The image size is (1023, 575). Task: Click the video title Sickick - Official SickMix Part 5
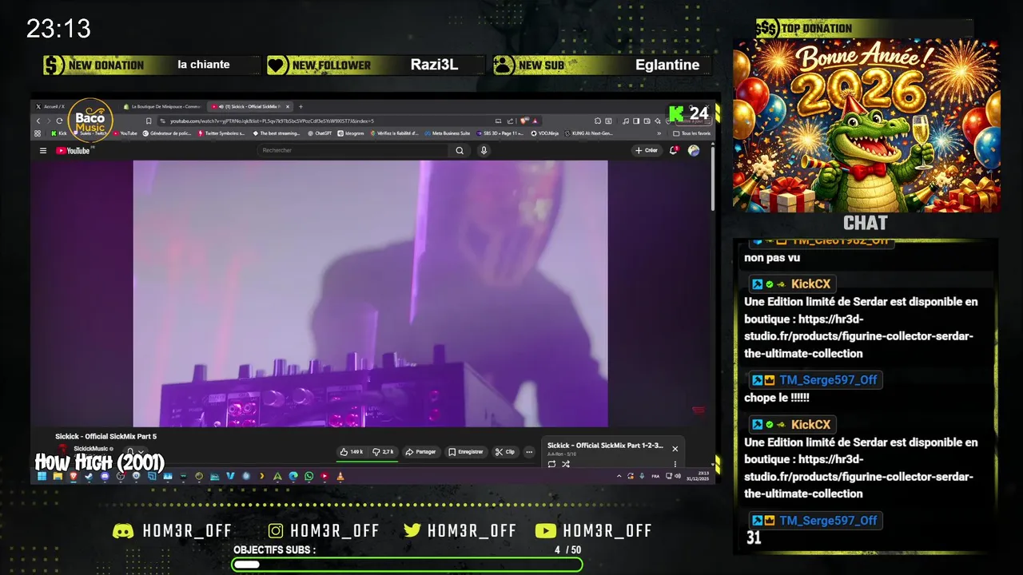pos(105,437)
